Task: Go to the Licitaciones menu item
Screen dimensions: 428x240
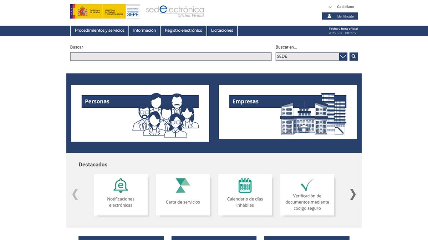Action: [222, 31]
